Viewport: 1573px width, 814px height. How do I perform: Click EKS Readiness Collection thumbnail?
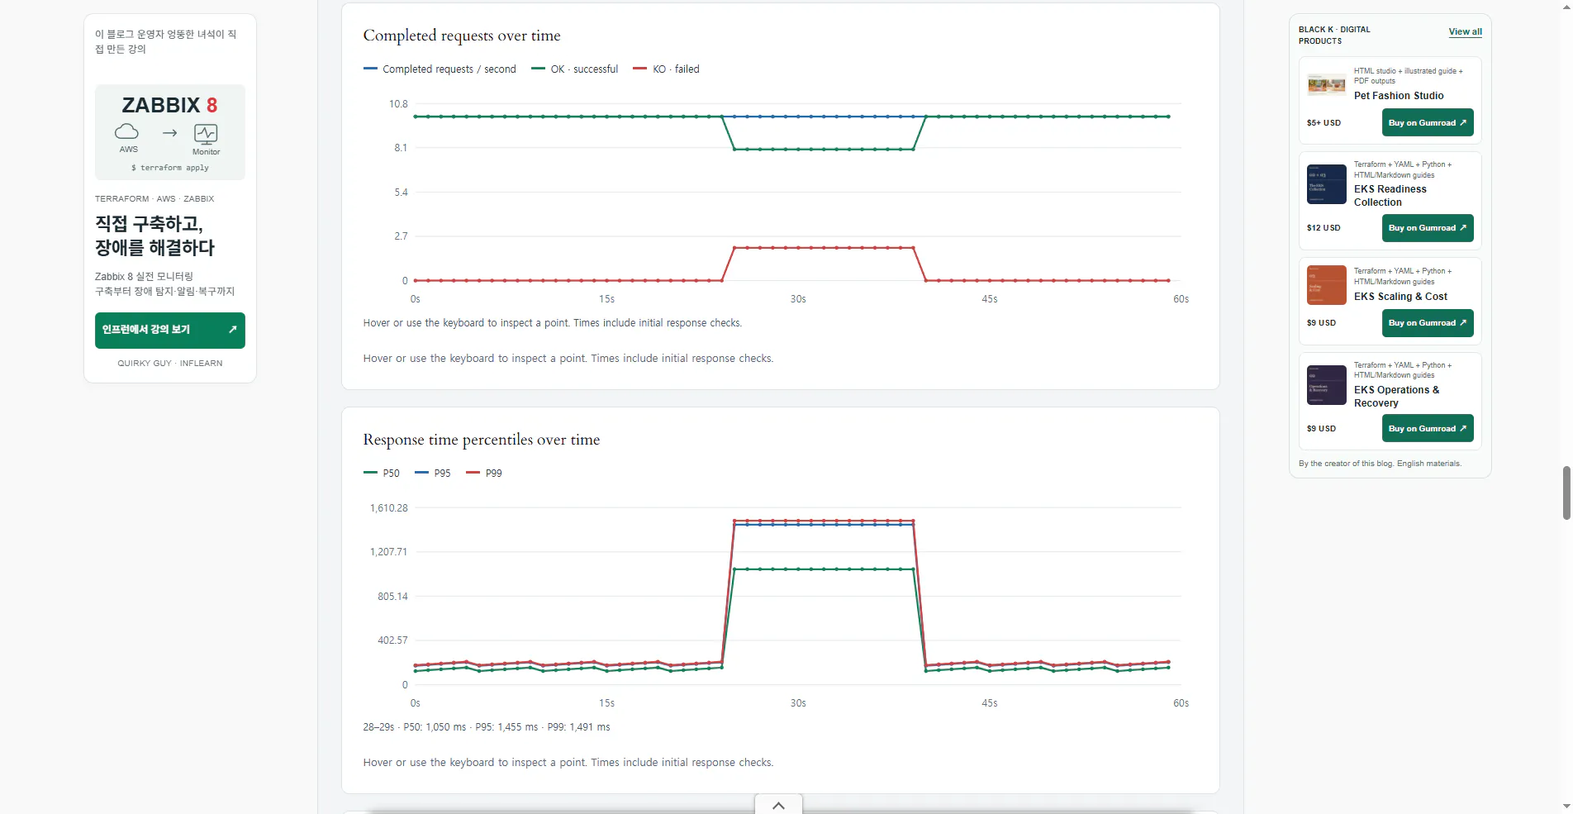pos(1326,184)
